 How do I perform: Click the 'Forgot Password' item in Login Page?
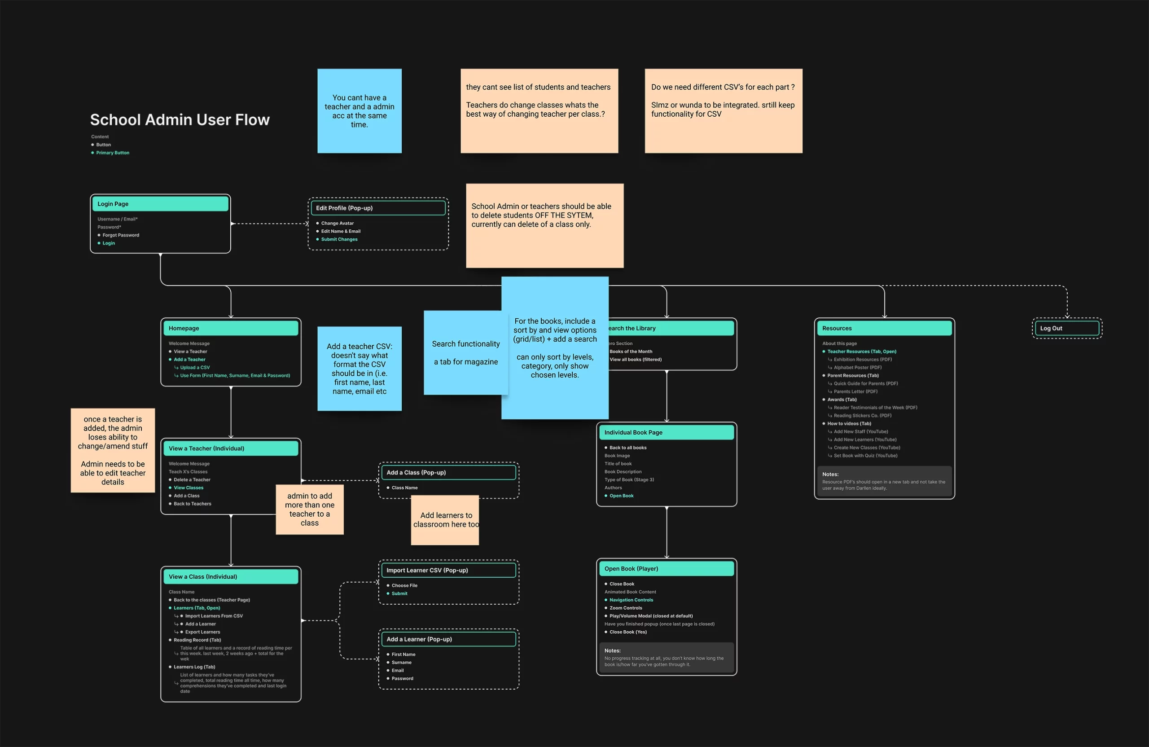120,235
